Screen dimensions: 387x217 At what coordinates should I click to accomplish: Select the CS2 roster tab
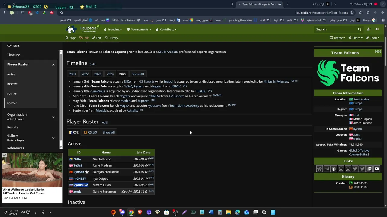point(74,132)
